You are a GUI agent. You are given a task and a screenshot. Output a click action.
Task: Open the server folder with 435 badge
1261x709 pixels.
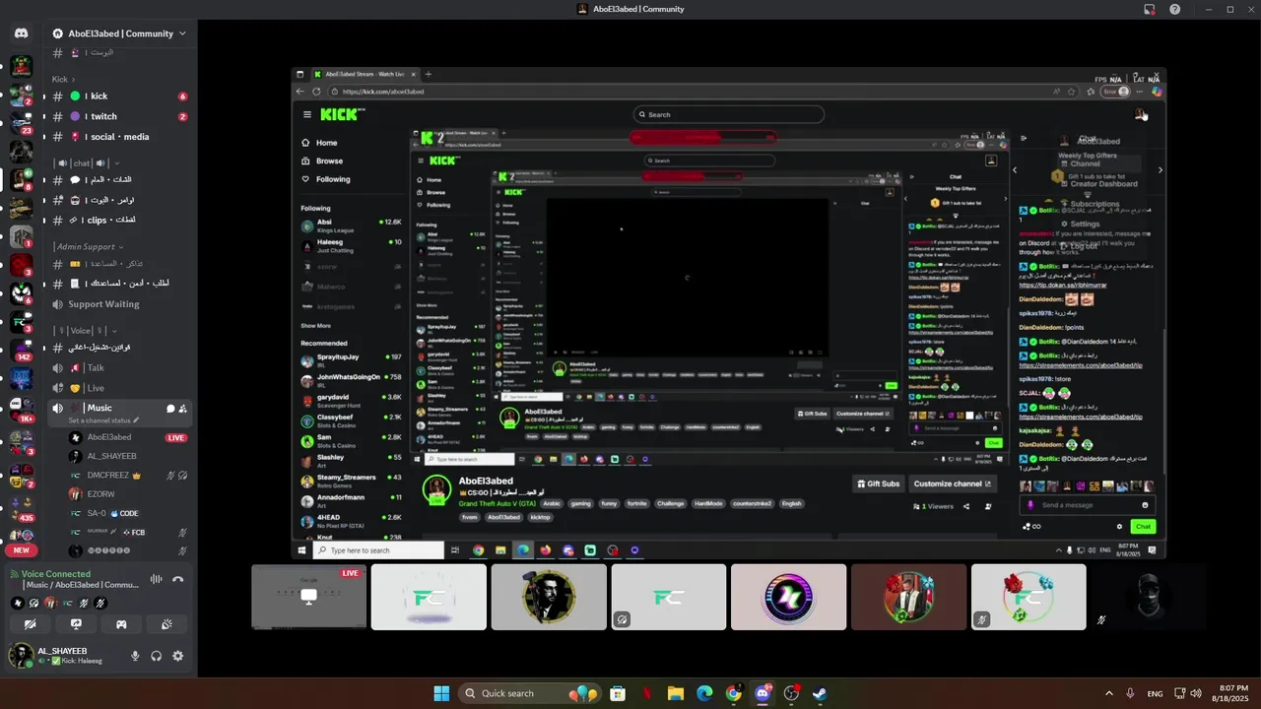coord(21,508)
